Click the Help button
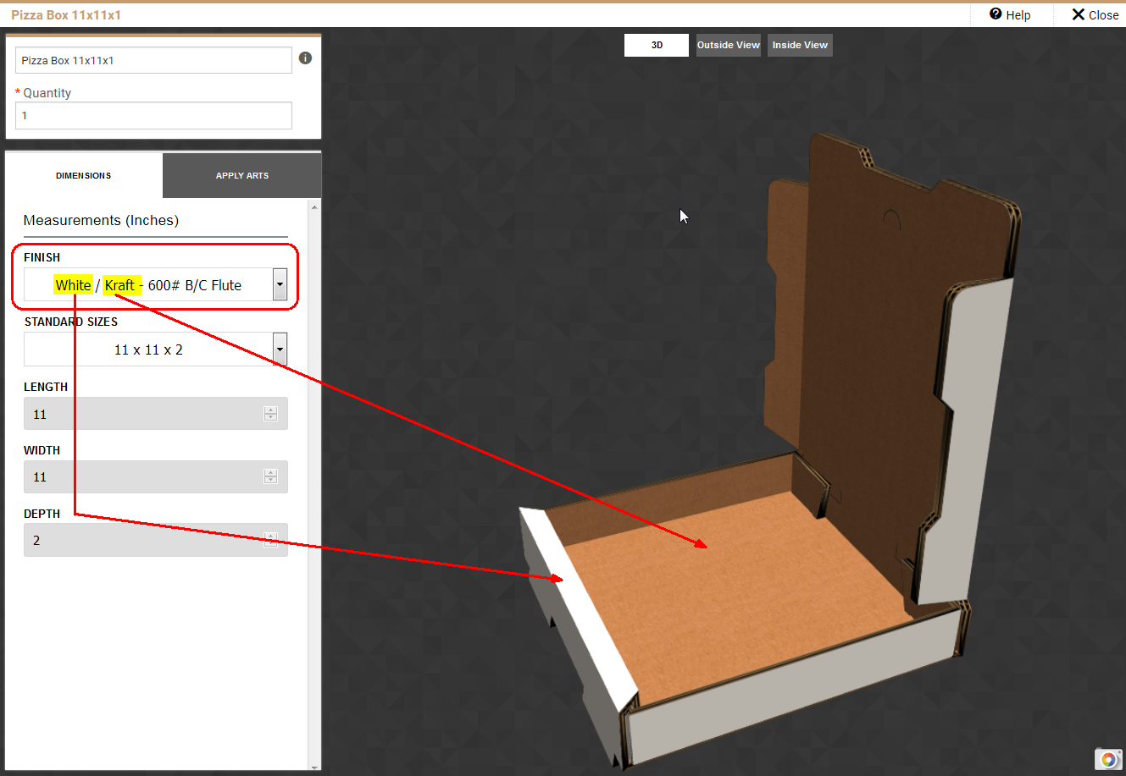Screen dimensions: 1126x776 tap(1010, 14)
